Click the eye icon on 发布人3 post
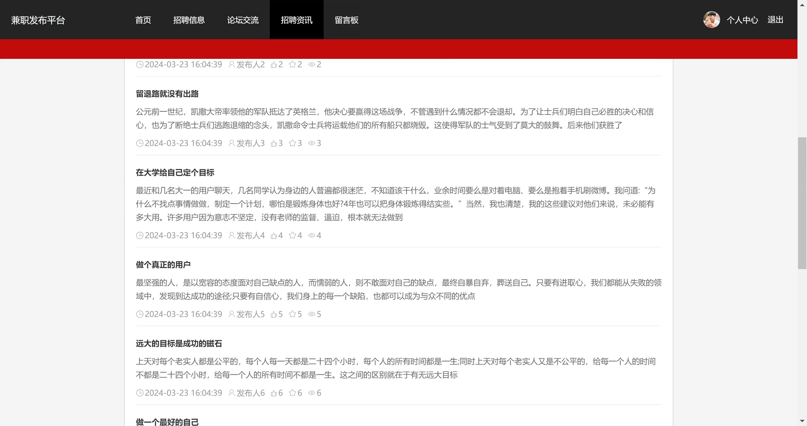Image resolution: width=807 pixels, height=426 pixels. [x=311, y=143]
